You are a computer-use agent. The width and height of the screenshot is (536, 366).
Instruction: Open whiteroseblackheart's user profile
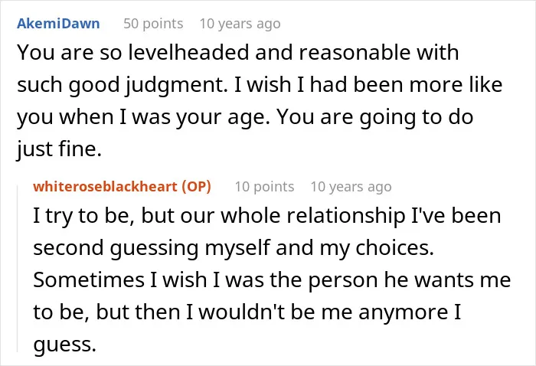point(106,187)
